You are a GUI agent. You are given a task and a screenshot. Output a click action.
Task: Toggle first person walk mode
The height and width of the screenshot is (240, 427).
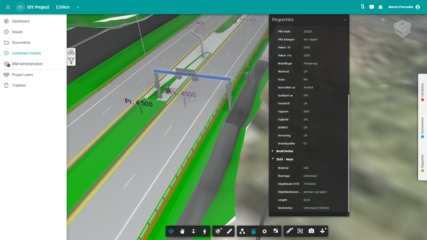point(204,231)
